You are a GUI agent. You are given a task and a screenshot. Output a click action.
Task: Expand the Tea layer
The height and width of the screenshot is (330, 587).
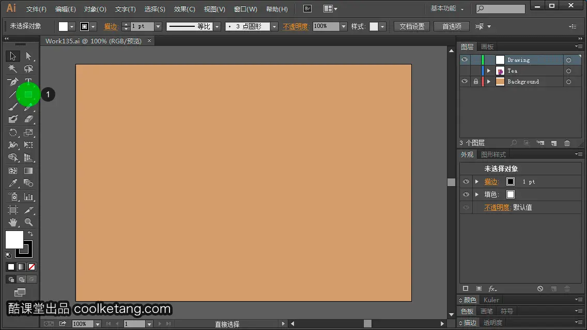(x=488, y=71)
